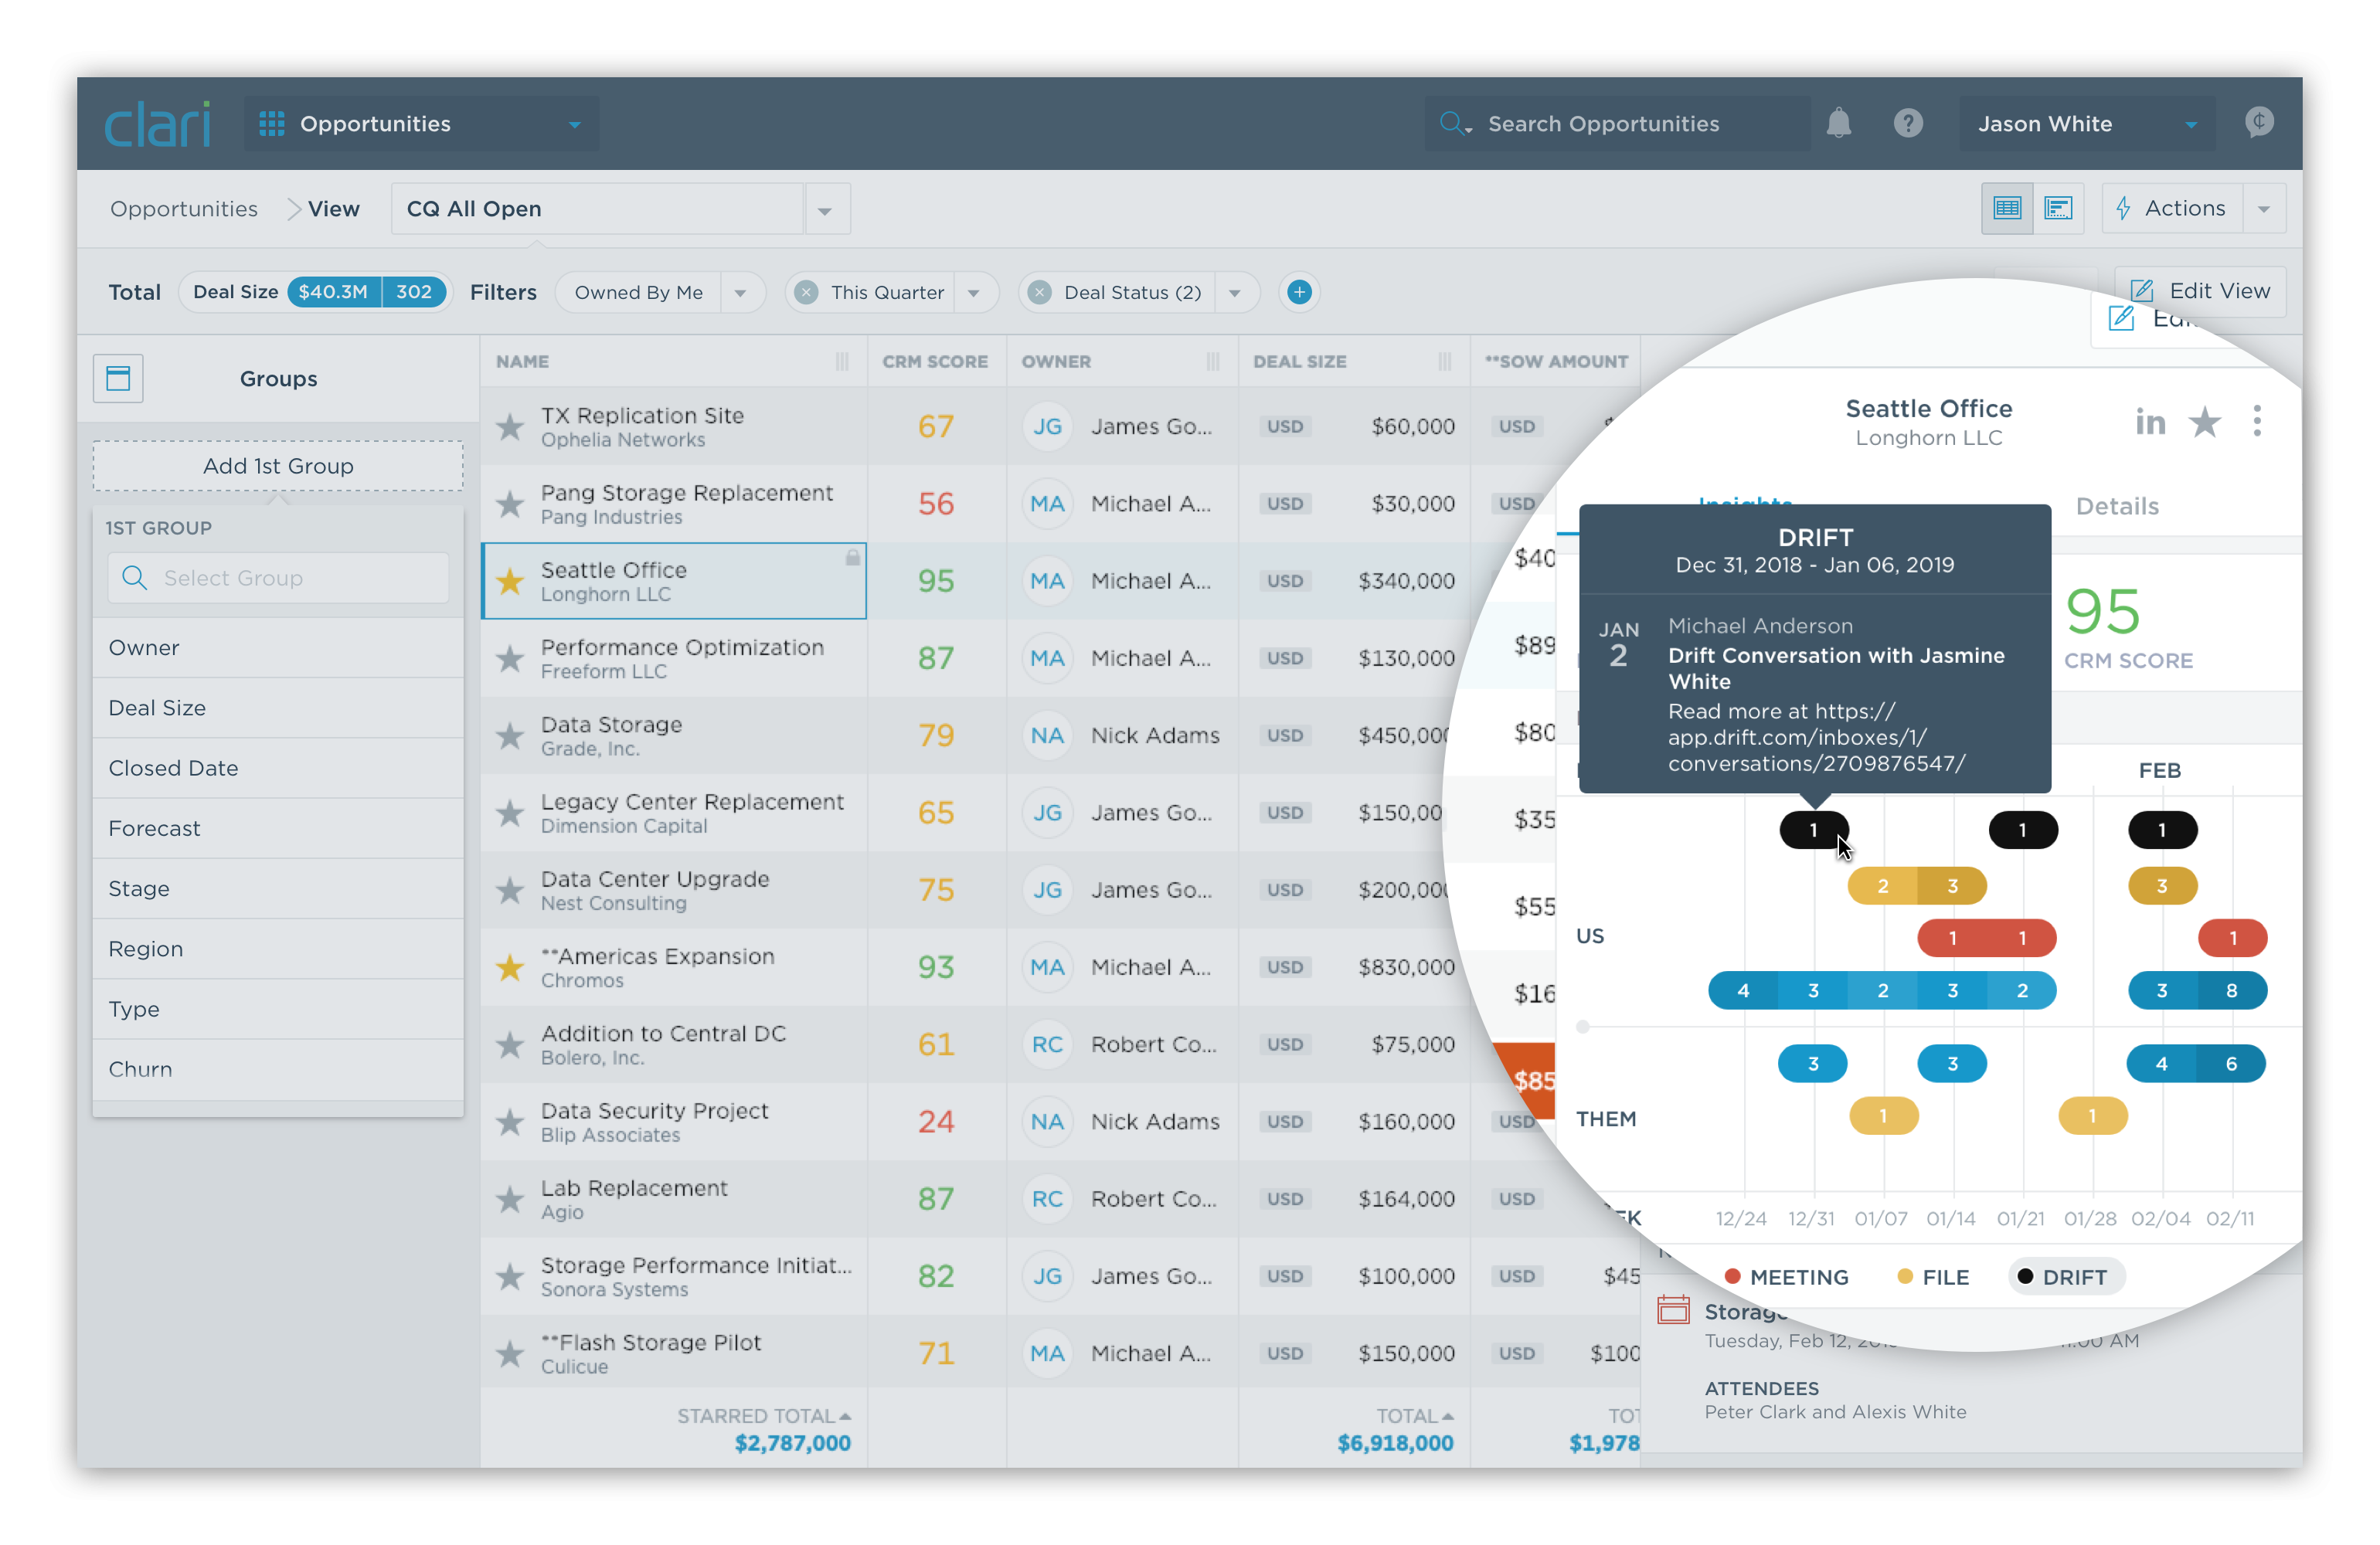Unstar the Seattle Office row
The width and height of the screenshot is (2380, 1545).
[x=510, y=581]
